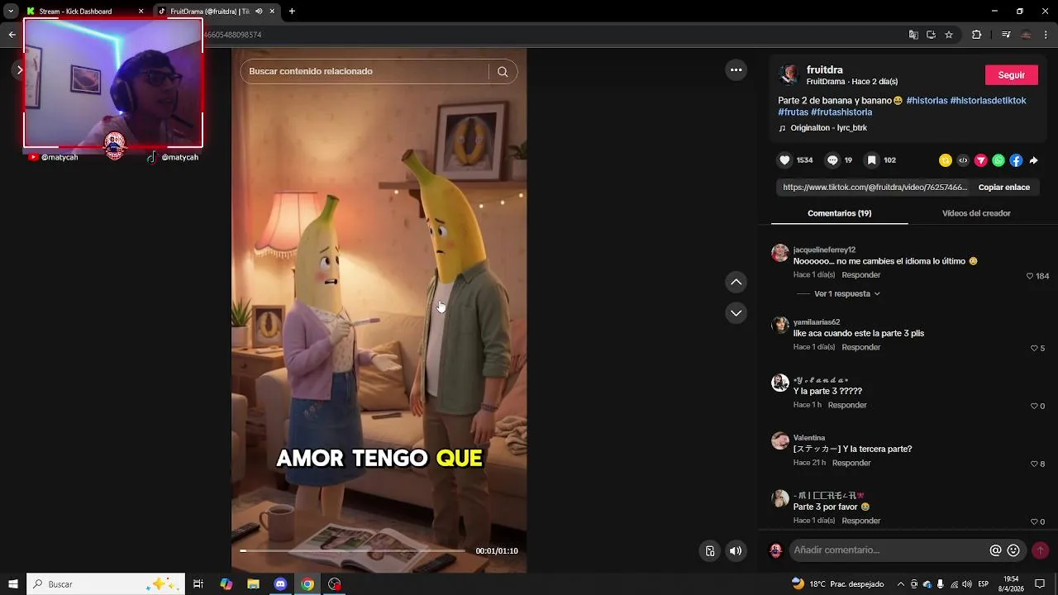Click fruitdra's profile avatar

789,75
